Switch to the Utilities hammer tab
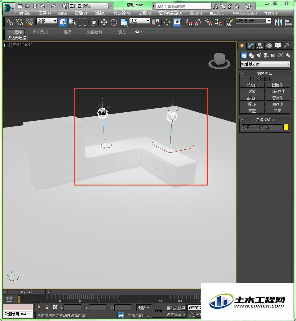 point(286,46)
